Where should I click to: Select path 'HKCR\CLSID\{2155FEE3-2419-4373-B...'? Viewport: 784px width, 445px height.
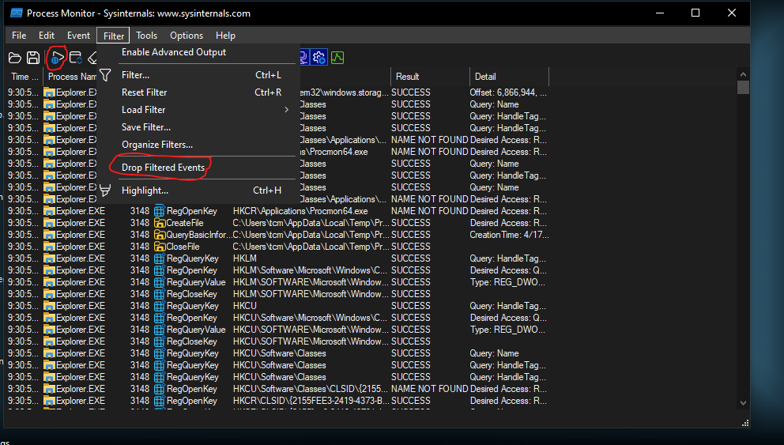pos(311,401)
